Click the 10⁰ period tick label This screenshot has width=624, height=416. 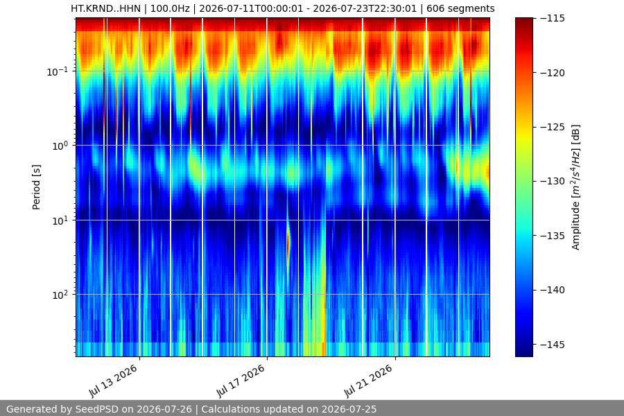(x=60, y=146)
